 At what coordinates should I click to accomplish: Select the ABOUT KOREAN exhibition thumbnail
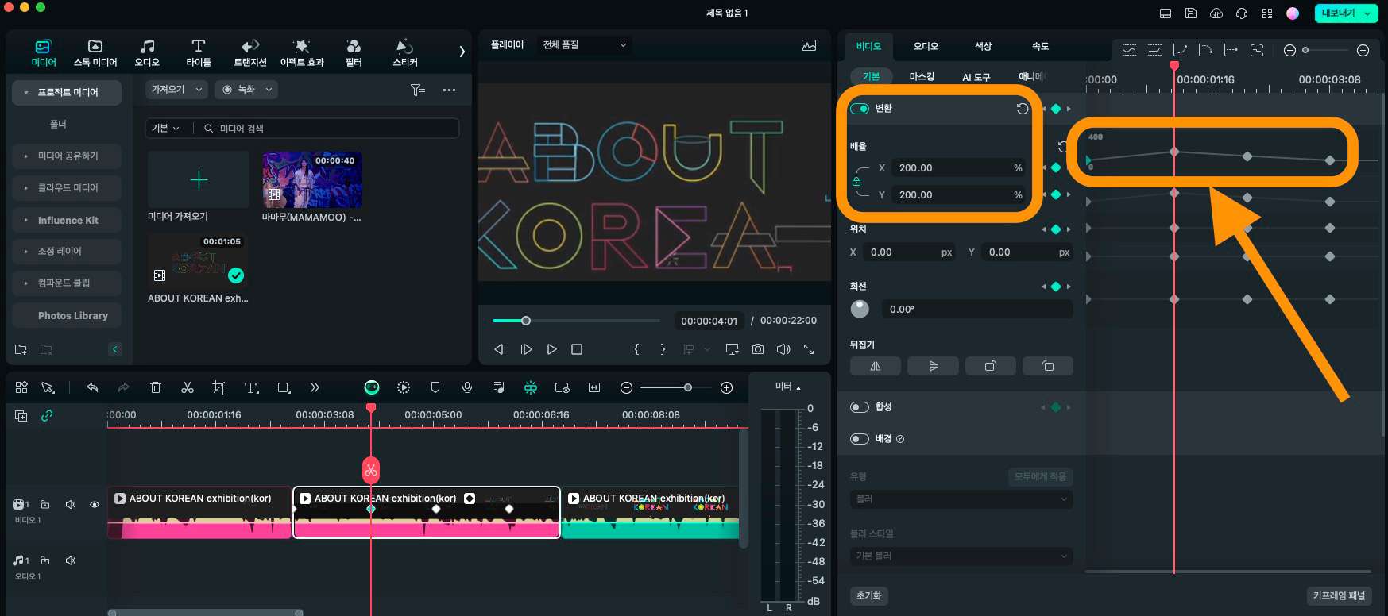pos(198,260)
